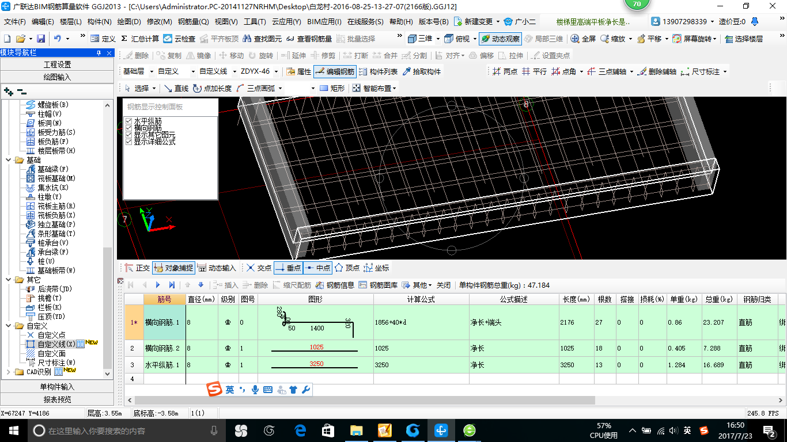
Task: Click 选择楼层 select floor button
Action: pos(744,39)
